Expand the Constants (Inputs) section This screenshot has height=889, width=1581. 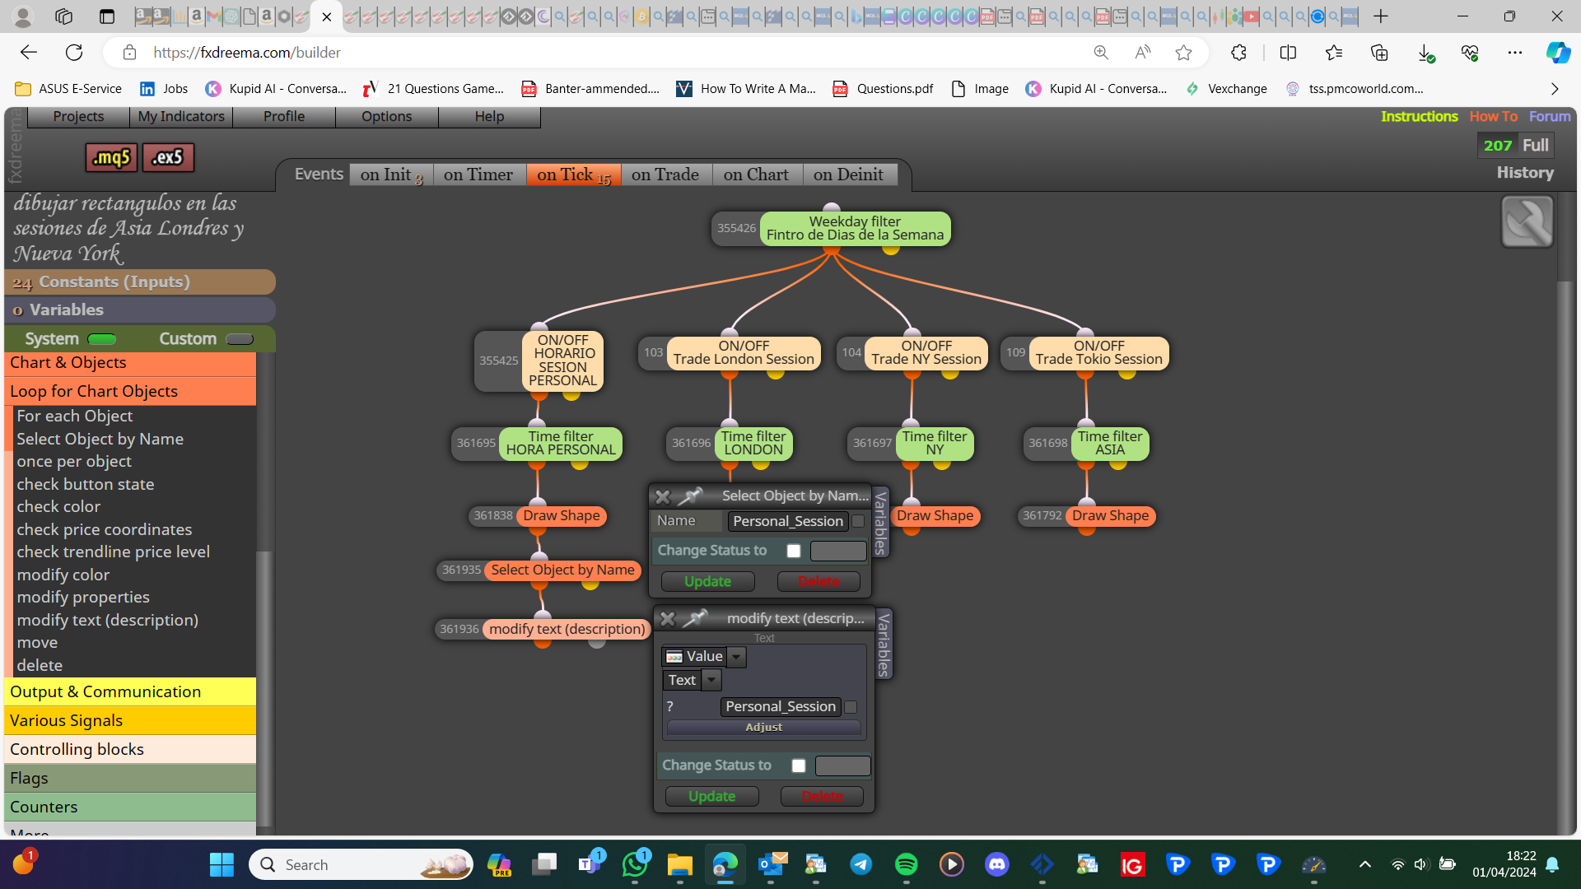click(140, 282)
